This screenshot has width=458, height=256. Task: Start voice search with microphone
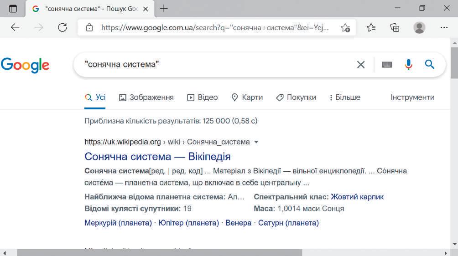coord(408,64)
